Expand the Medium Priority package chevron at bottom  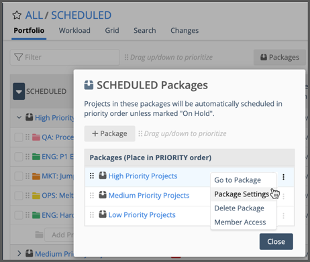19,253
